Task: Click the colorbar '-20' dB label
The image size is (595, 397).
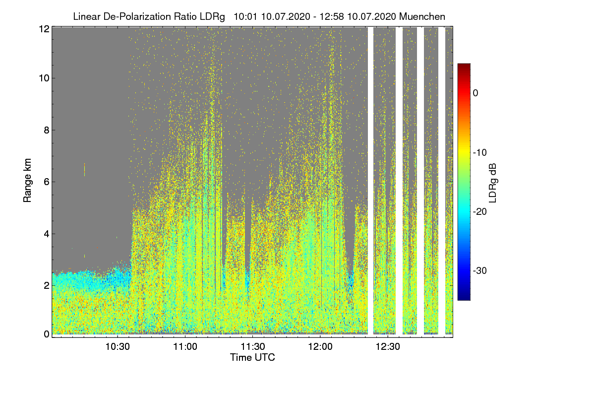Action: tap(481, 211)
